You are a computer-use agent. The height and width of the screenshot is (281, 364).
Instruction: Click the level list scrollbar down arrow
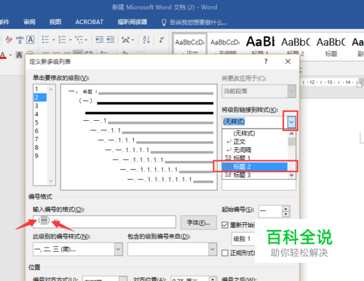pyautogui.click(x=51, y=181)
